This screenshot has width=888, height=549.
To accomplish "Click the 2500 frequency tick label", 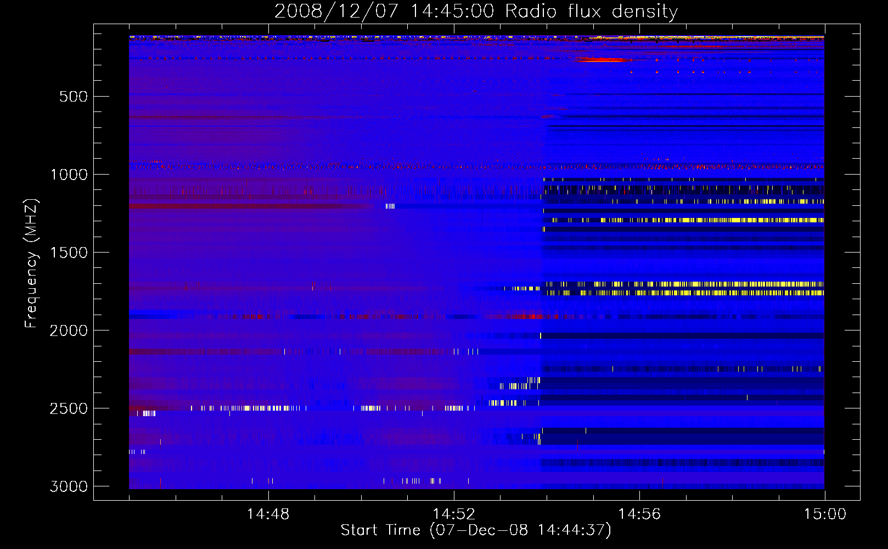I will click(69, 408).
